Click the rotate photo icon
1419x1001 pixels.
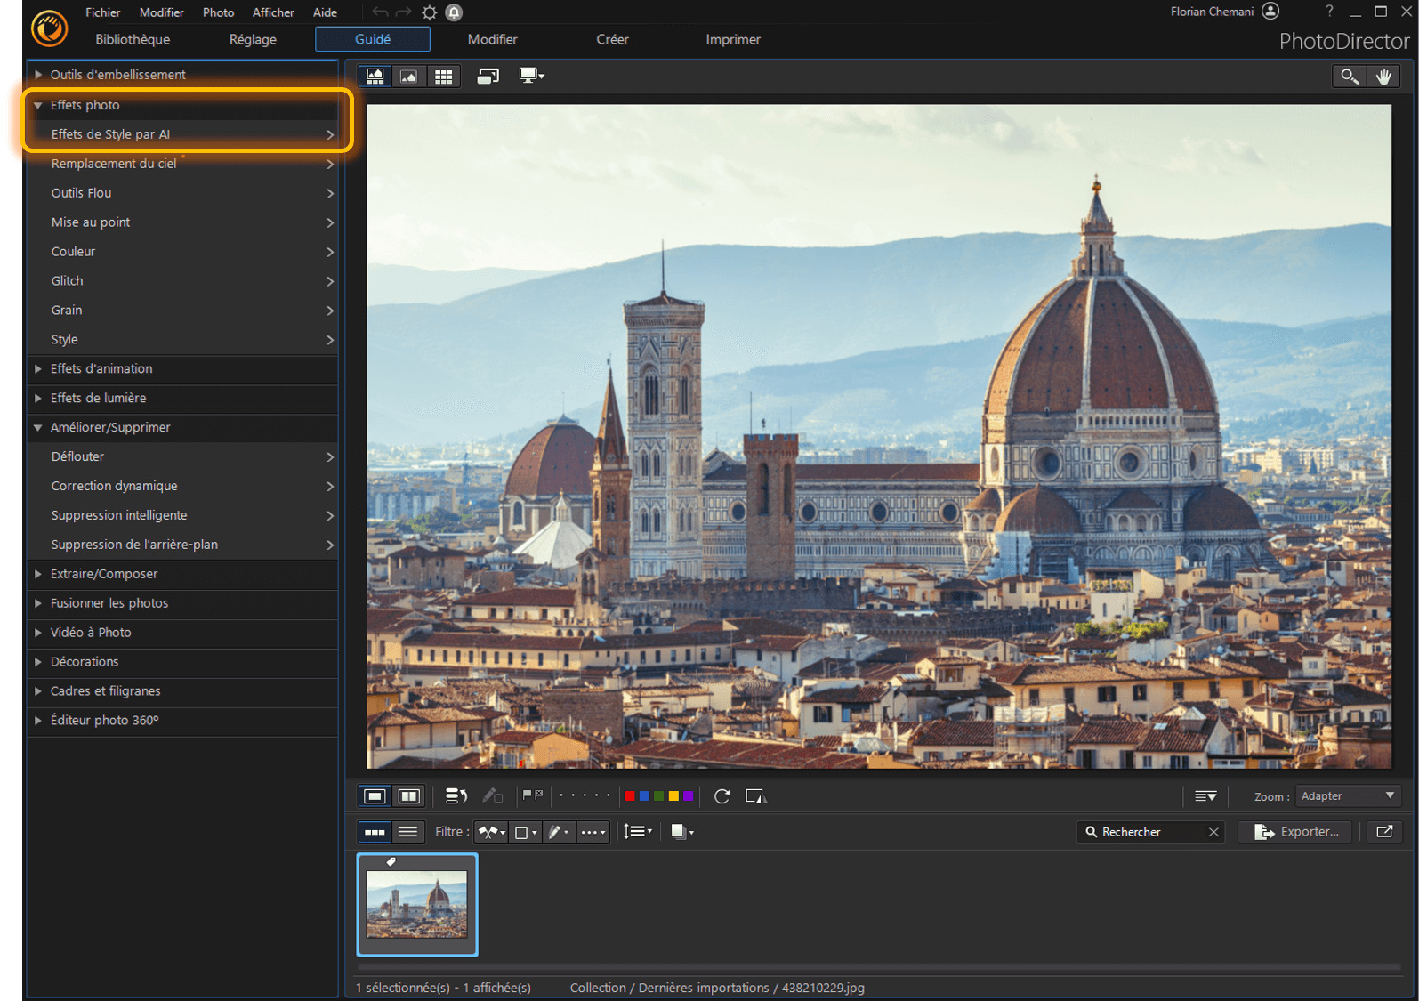(x=722, y=796)
